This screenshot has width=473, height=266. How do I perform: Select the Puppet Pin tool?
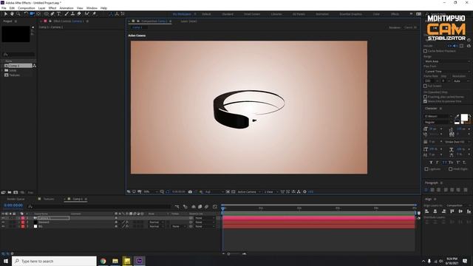tap(94, 14)
